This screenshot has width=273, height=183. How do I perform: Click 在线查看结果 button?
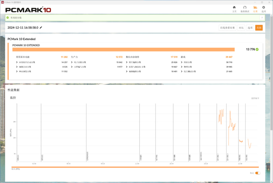click(227, 28)
